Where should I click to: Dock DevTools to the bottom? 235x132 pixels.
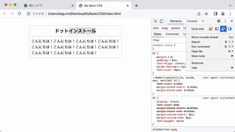pyautogui.click(x=223, y=29)
